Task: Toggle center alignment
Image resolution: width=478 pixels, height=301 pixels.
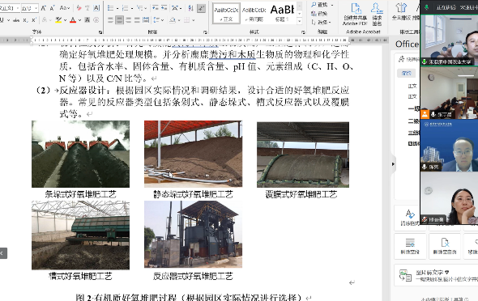Action: pyautogui.click(x=120, y=20)
